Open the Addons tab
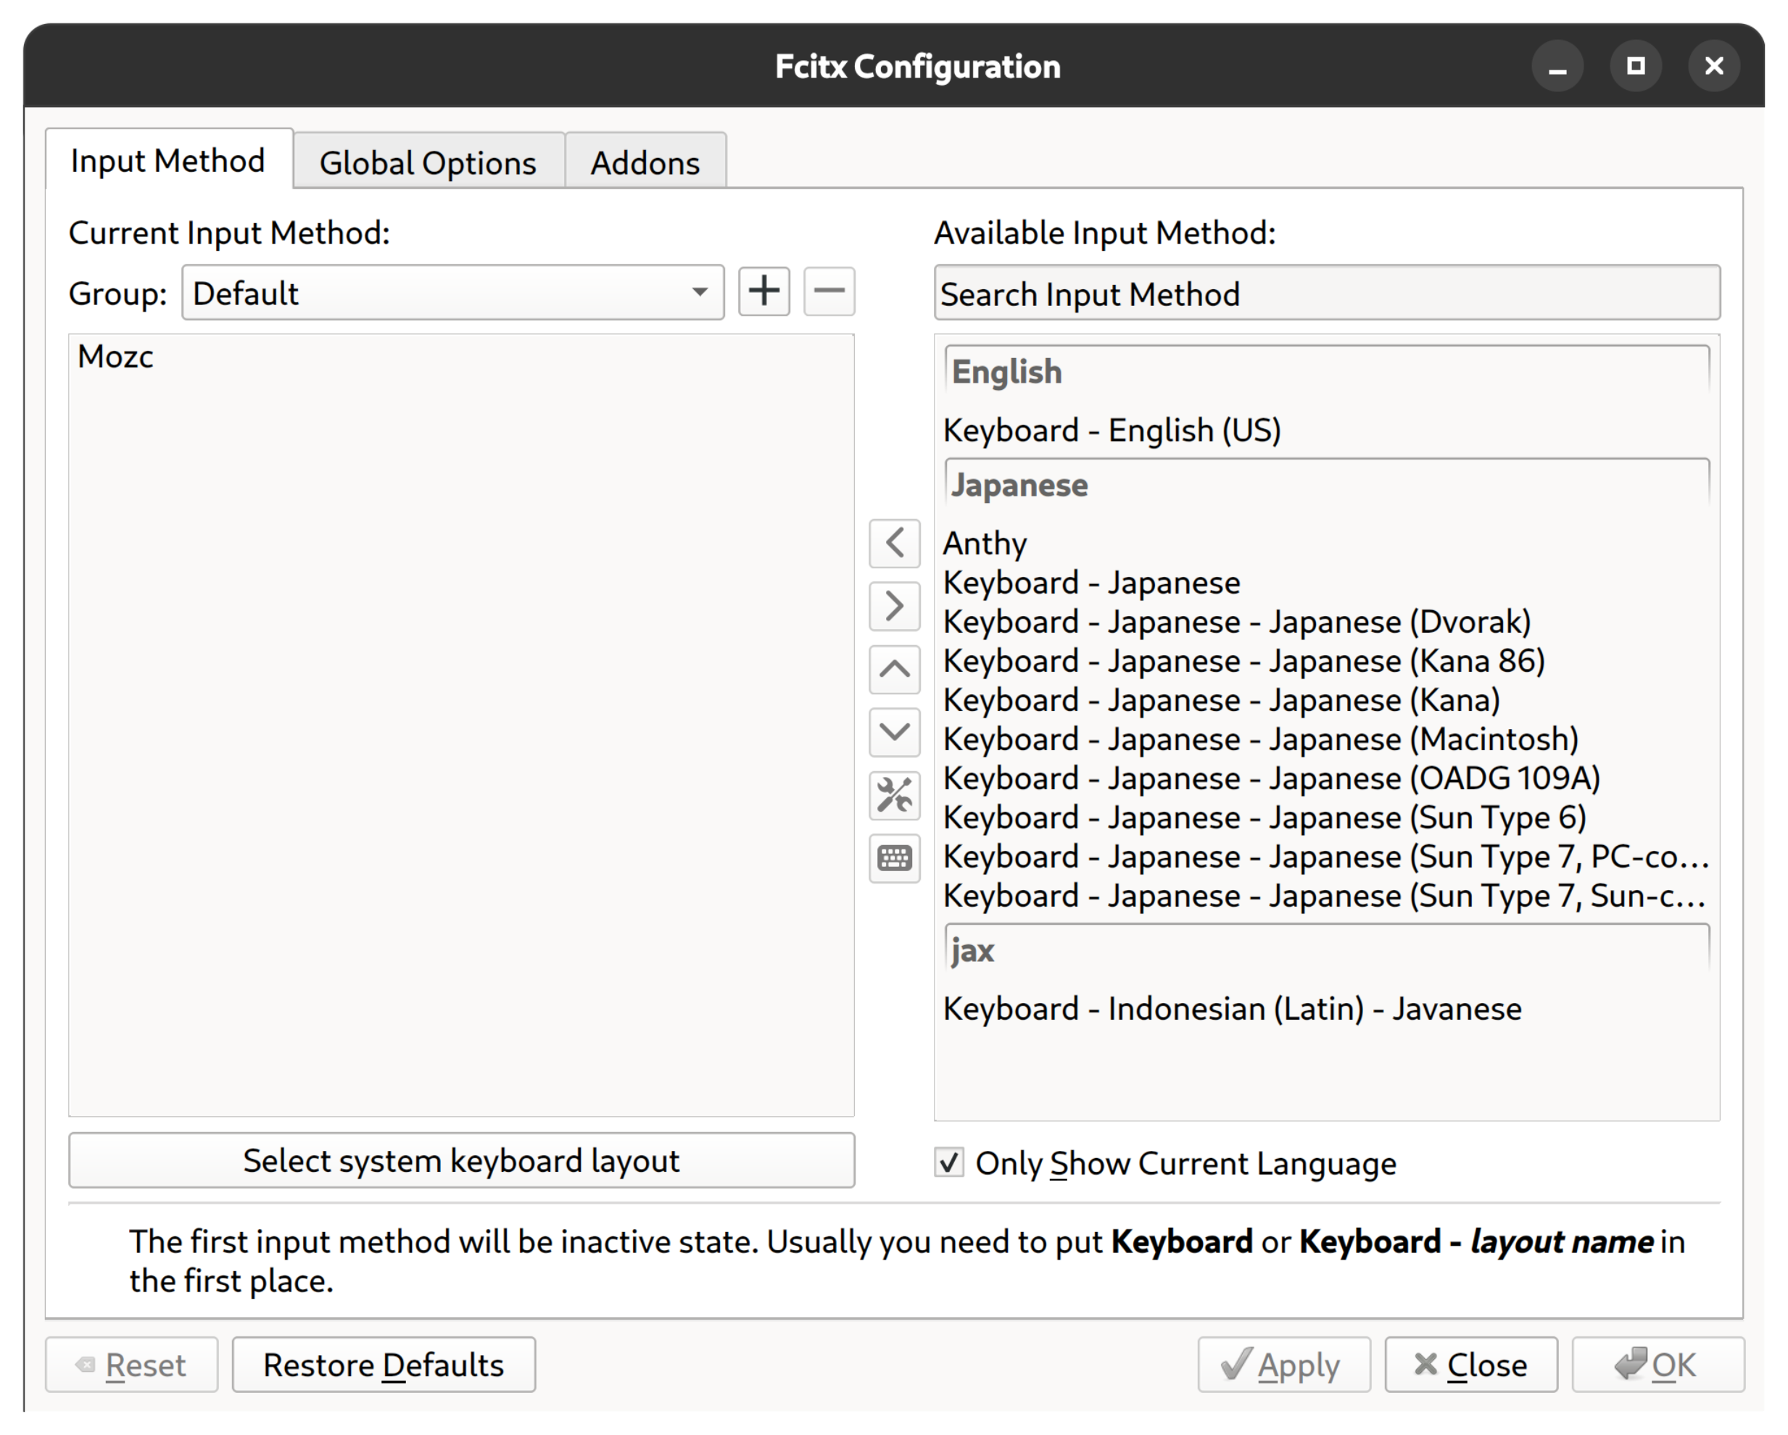Image resolution: width=1788 pixels, height=1435 pixels. (x=645, y=162)
